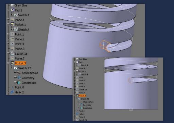Select 'Sketch.4' label in the small inset tree
This screenshot has width=174, height=123.
[84, 74]
